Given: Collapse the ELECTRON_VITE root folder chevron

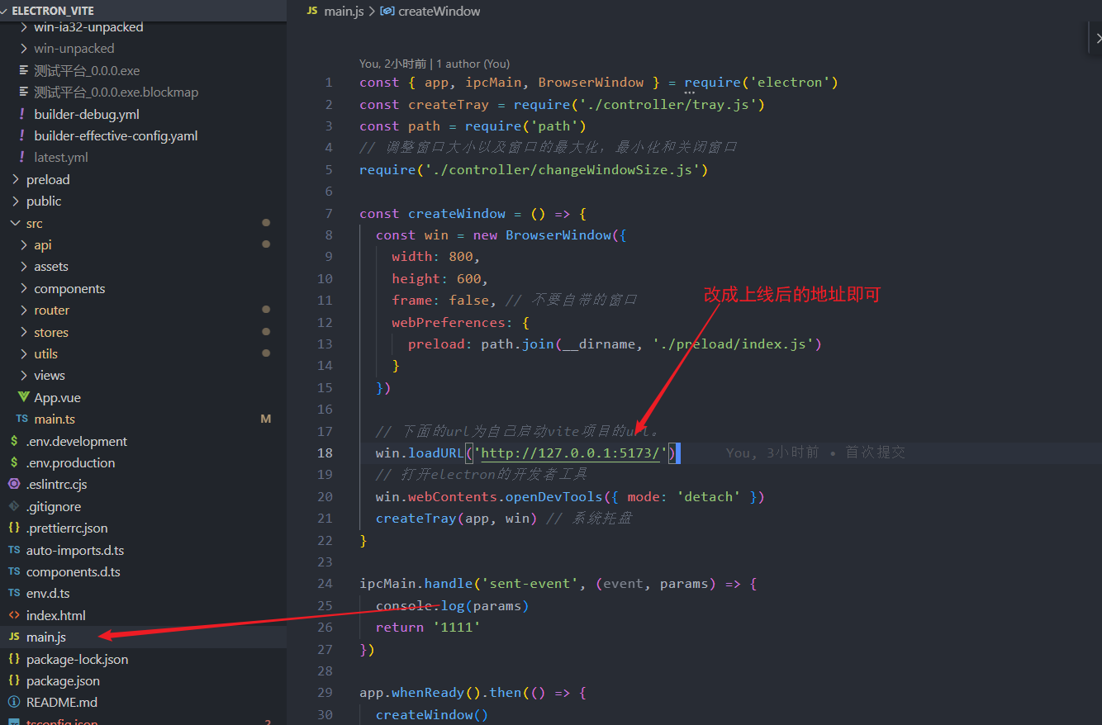Looking at the screenshot, I should [6, 11].
